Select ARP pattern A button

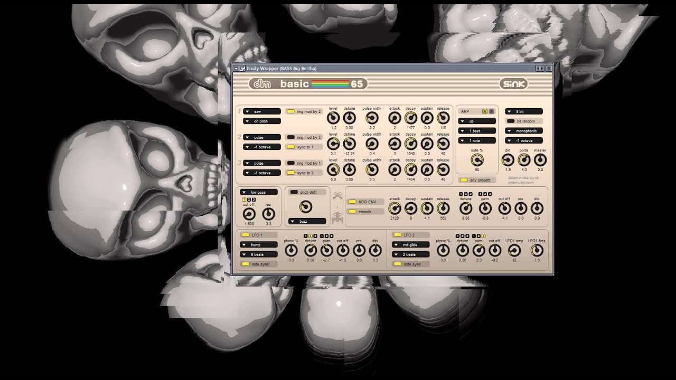[485, 111]
